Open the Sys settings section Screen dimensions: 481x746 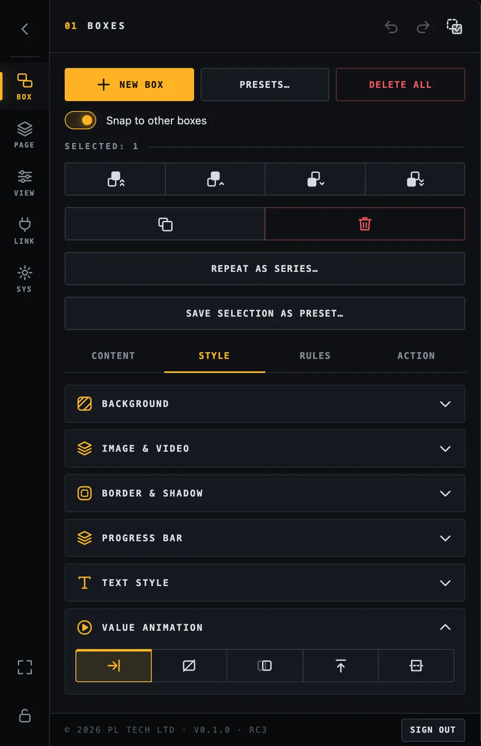[25, 279]
